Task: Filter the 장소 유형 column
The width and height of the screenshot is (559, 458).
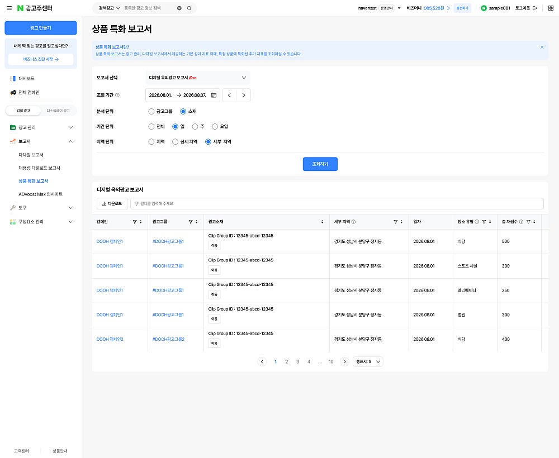Action: 484,222
